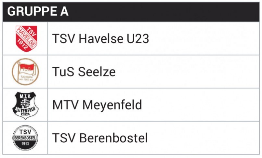Click the word Berenbostel in the fourth row
This screenshot has width=262, height=158.
click(113, 138)
